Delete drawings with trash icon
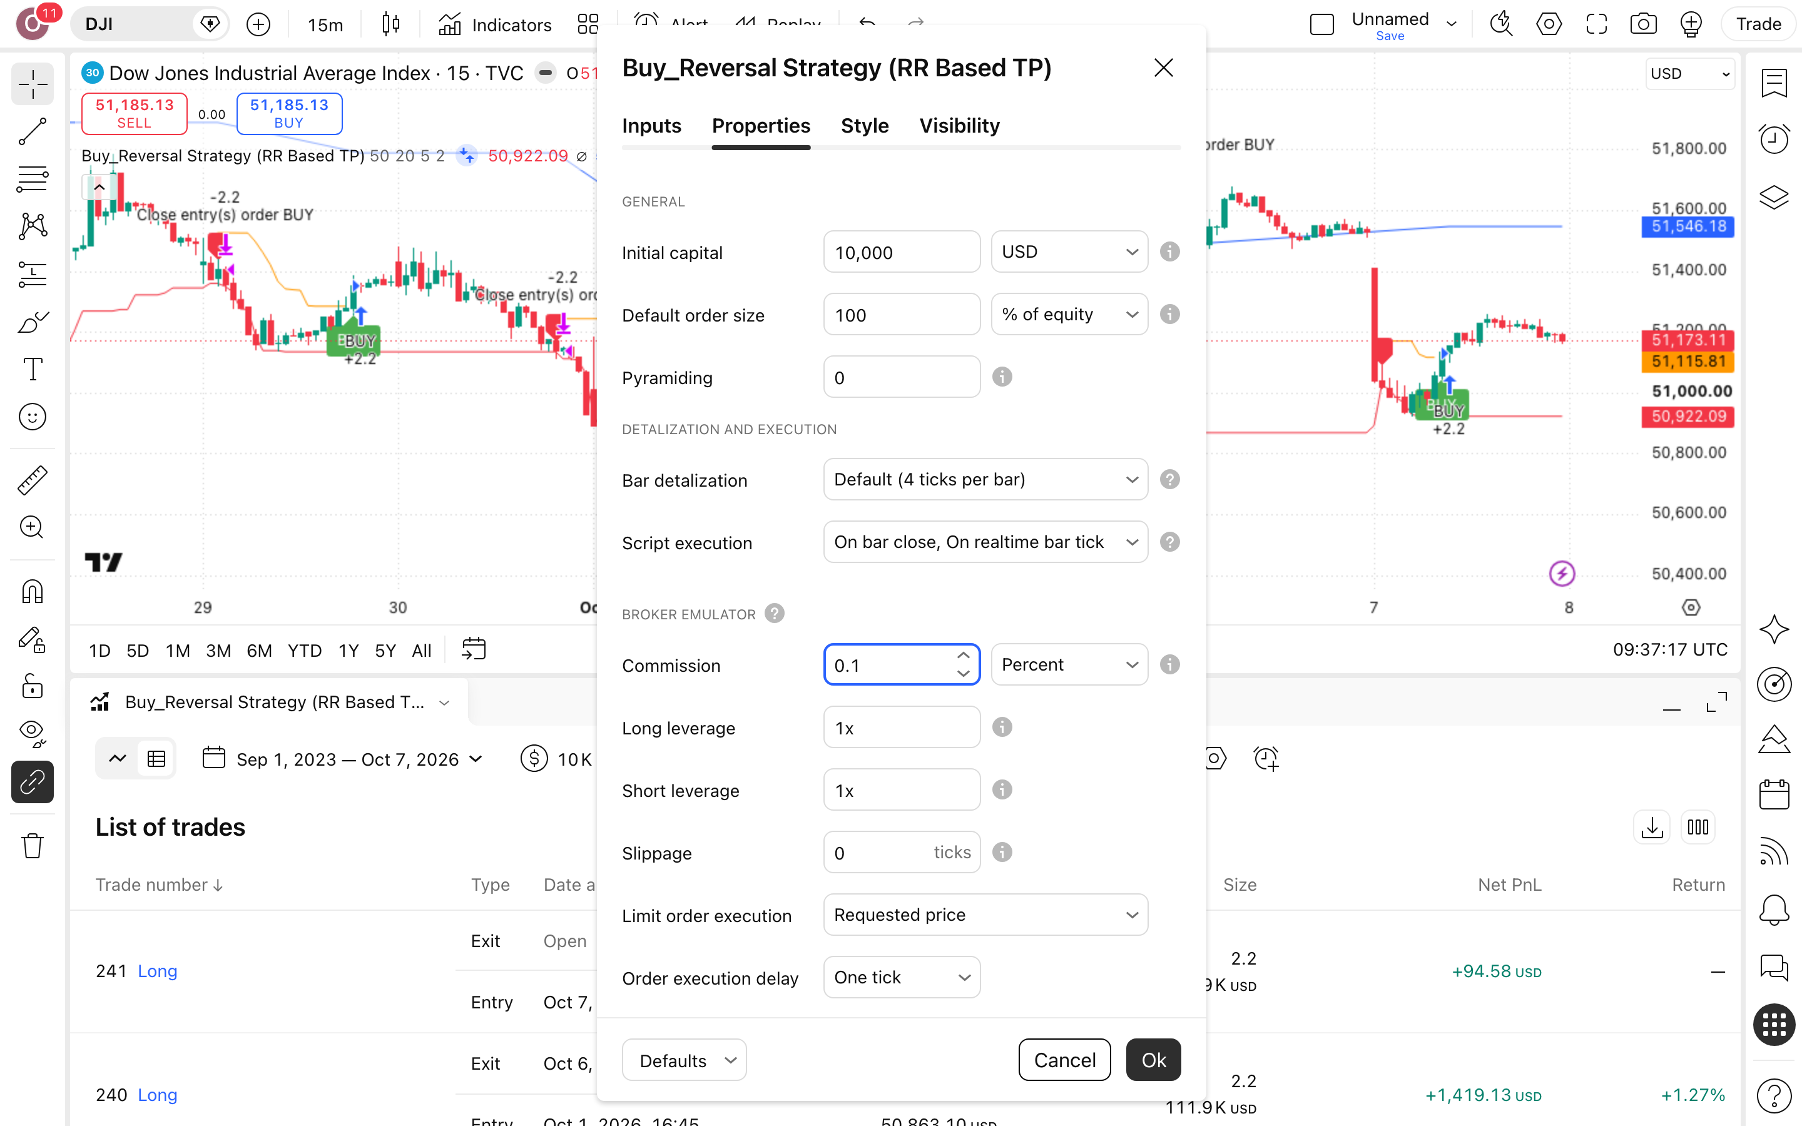Image resolution: width=1802 pixels, height=1126 pixels. point(32,845)
